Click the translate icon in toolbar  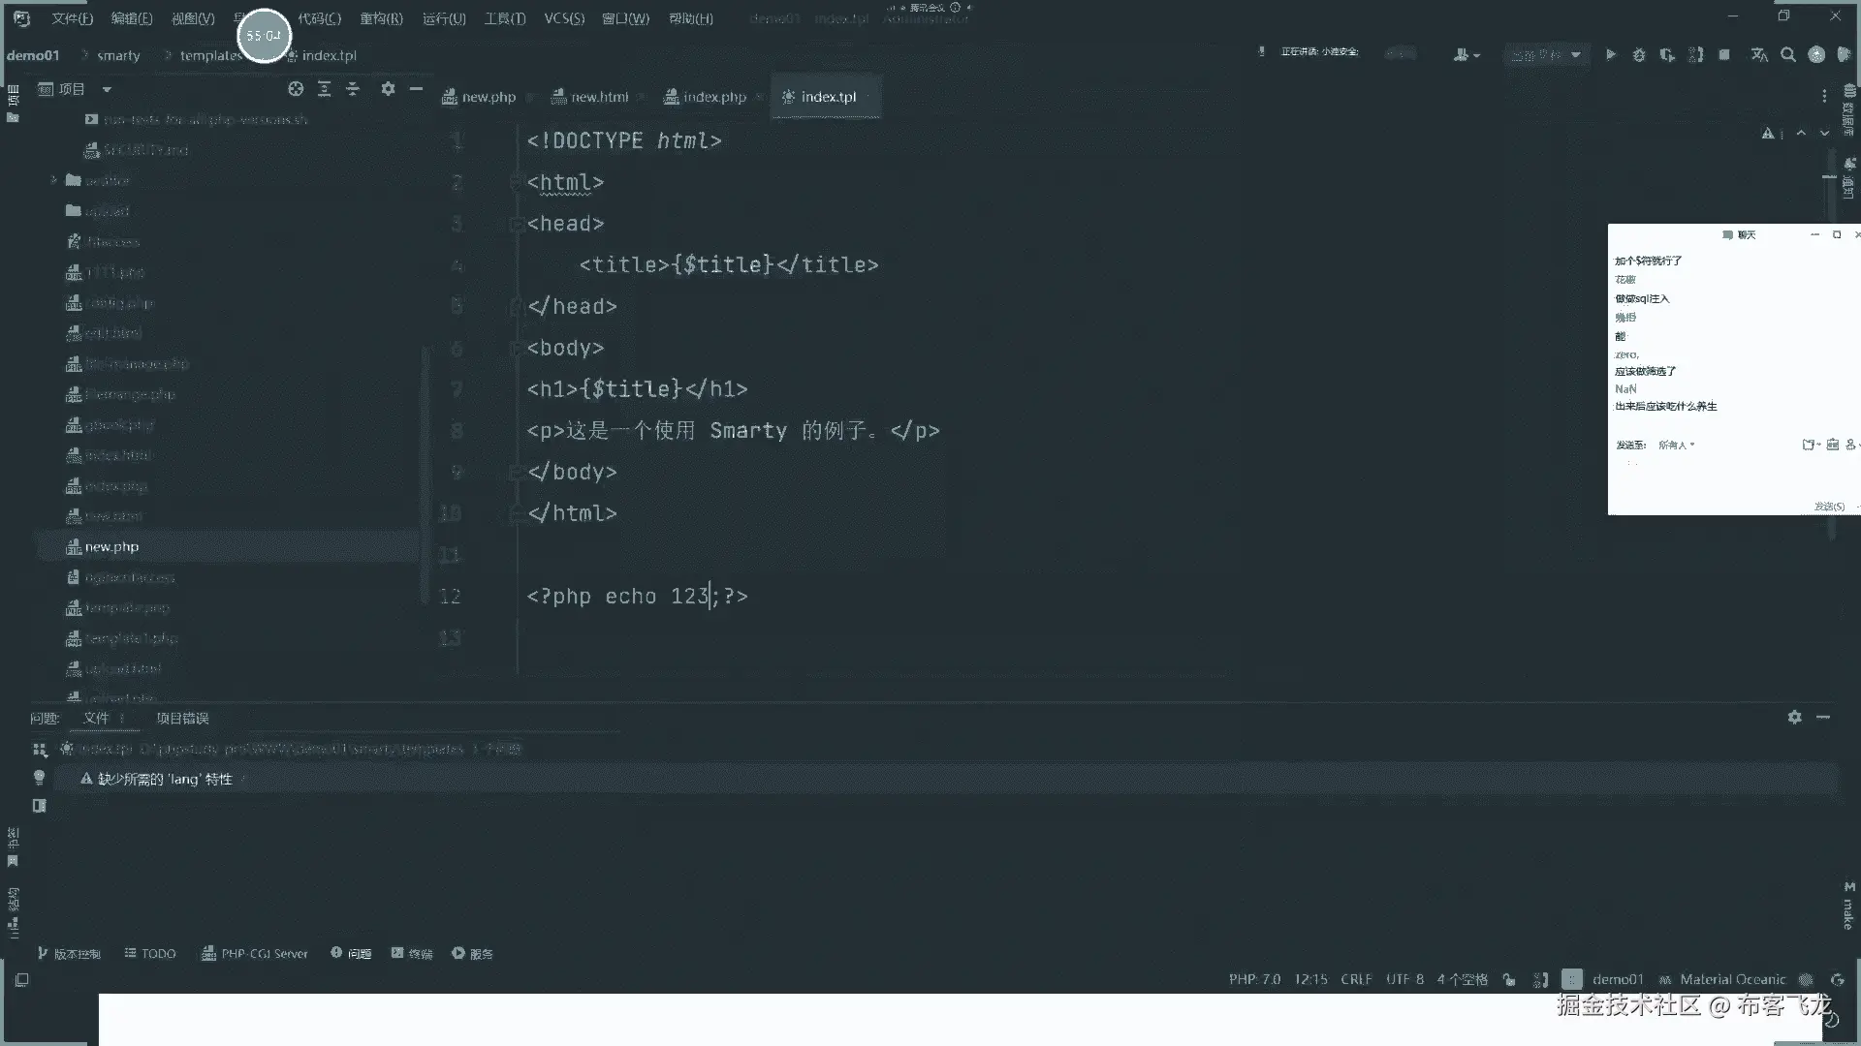1758,55
